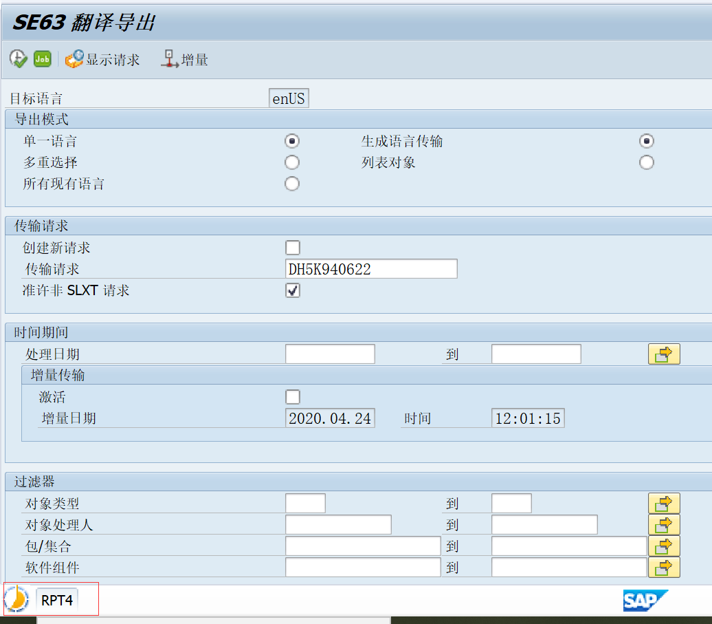Uncheck 准许非 SLXT 请求
Viewport: 712px width, 624px height.
(x=292, y=290)
